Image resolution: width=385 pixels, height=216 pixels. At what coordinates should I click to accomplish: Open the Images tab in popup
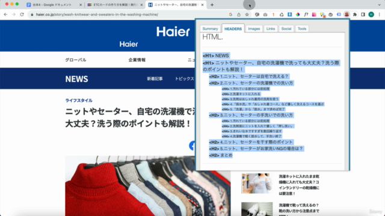coord(254,29)
